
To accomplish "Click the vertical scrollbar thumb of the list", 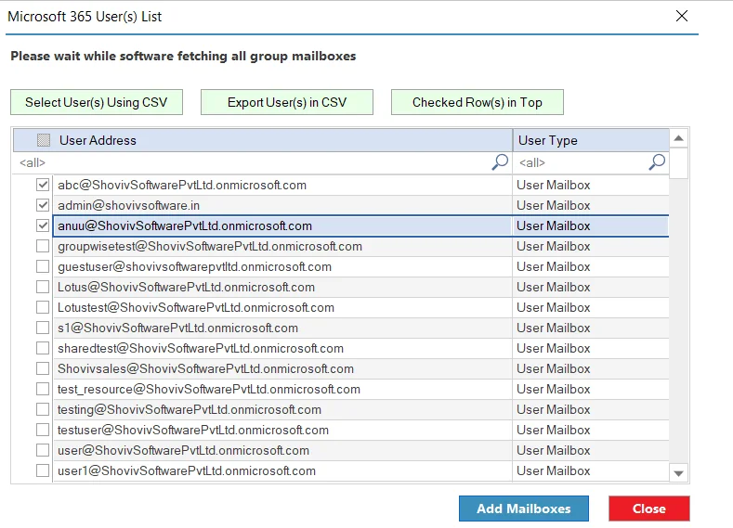I will 679,163.
